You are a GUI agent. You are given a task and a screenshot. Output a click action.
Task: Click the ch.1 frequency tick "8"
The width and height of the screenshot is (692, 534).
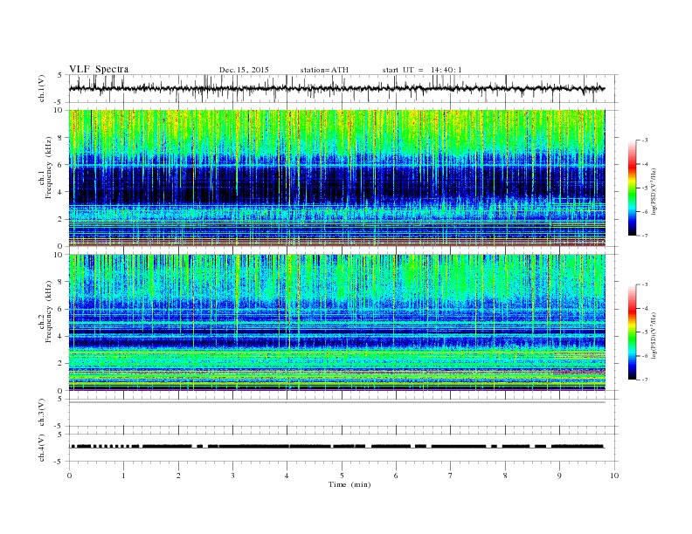(61, 138)
